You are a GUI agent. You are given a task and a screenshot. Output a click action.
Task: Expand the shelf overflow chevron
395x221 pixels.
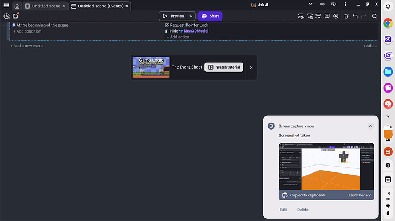pos(388,116)
